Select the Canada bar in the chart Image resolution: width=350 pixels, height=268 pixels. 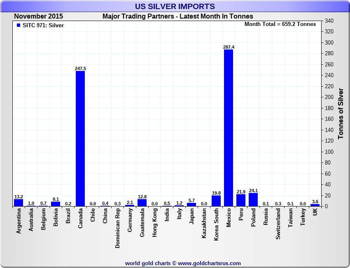tap(80, 139)
